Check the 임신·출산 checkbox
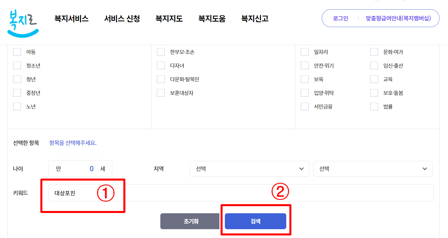 (x=374, y=65)
